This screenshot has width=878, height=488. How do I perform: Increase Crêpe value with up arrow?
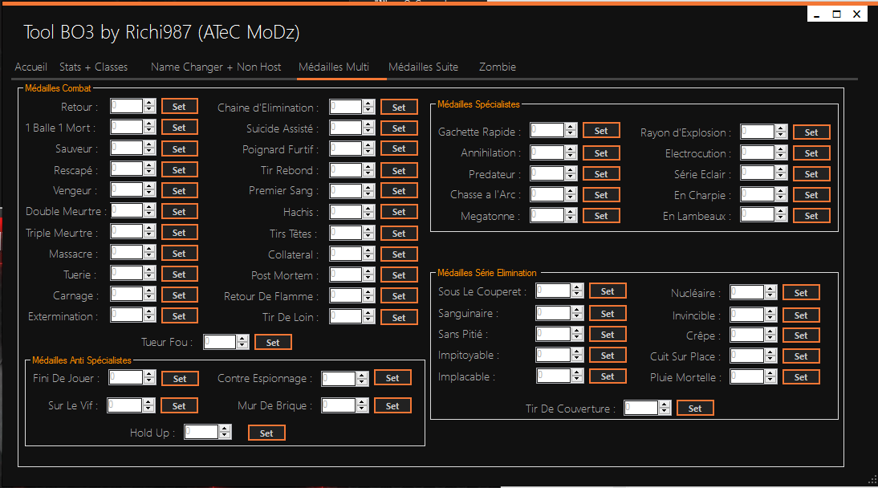pos(770,331)
